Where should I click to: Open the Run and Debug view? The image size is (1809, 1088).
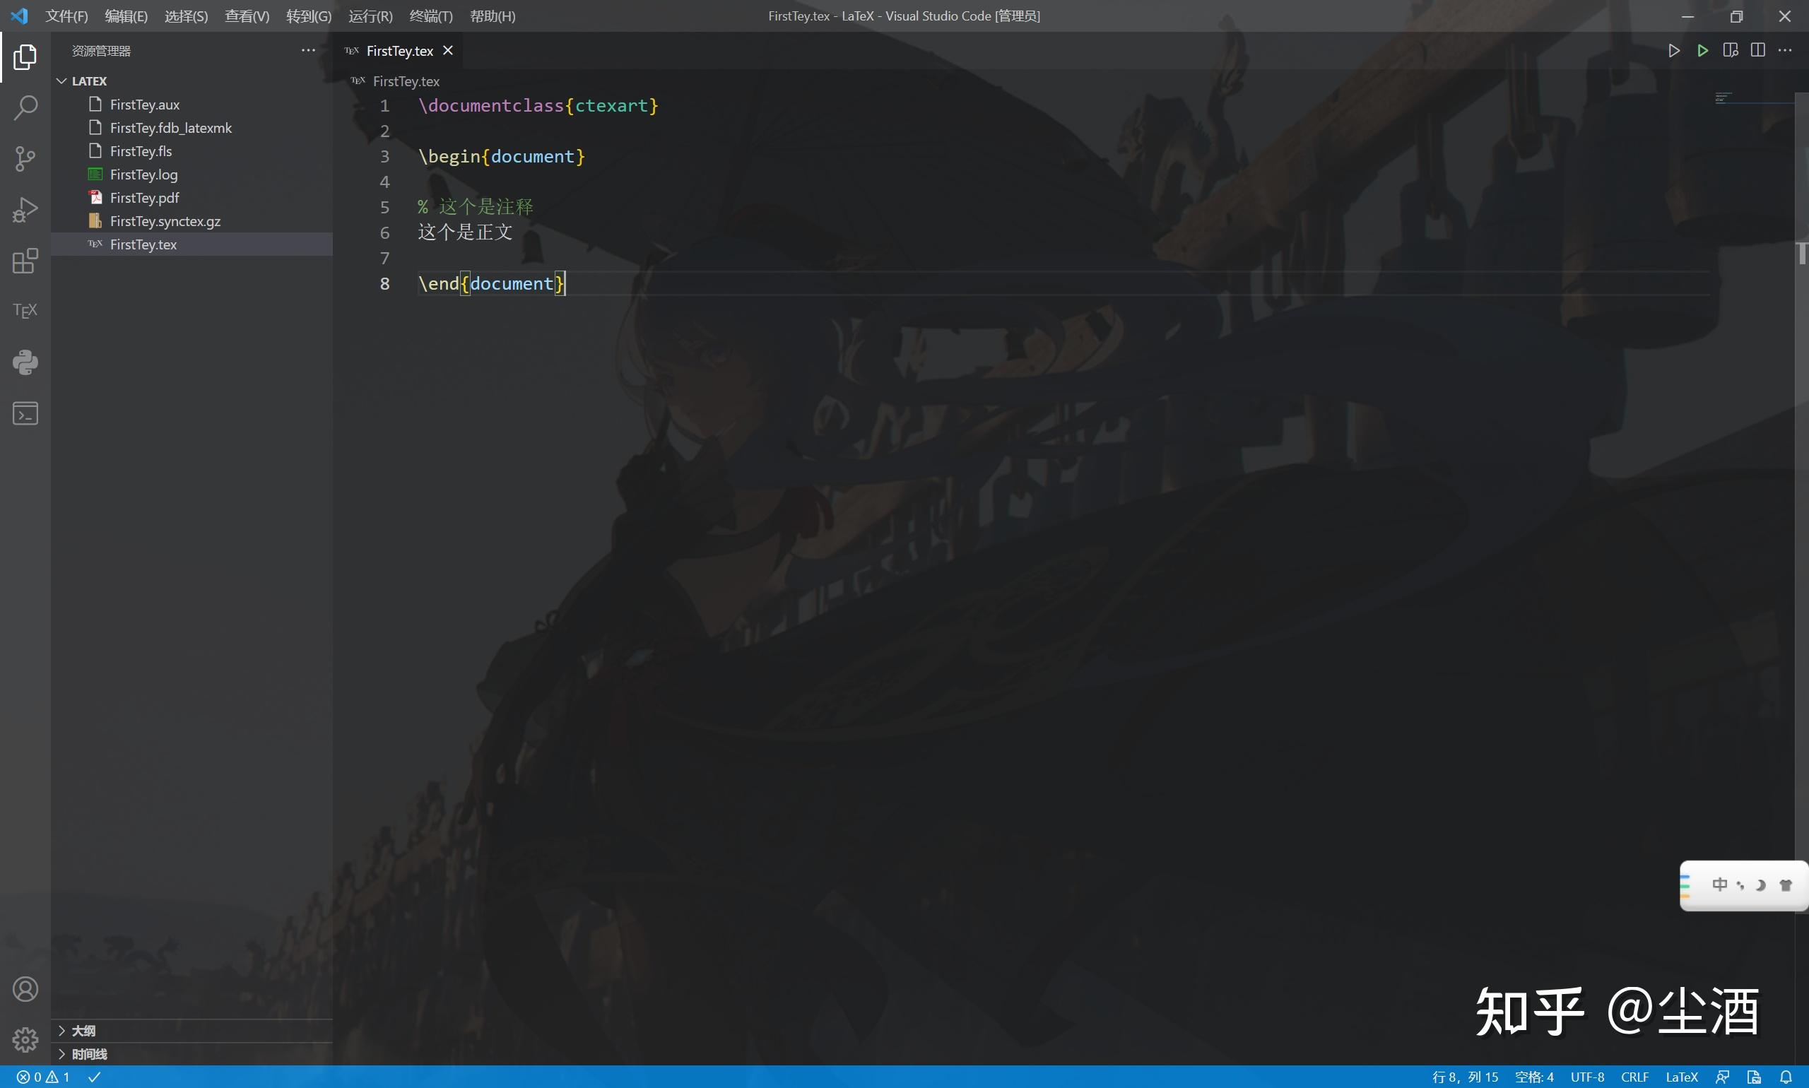[25, 209]
